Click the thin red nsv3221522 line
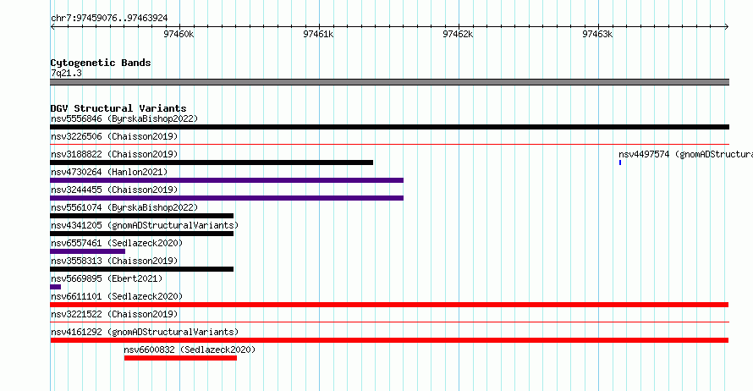 coord(389,322)
